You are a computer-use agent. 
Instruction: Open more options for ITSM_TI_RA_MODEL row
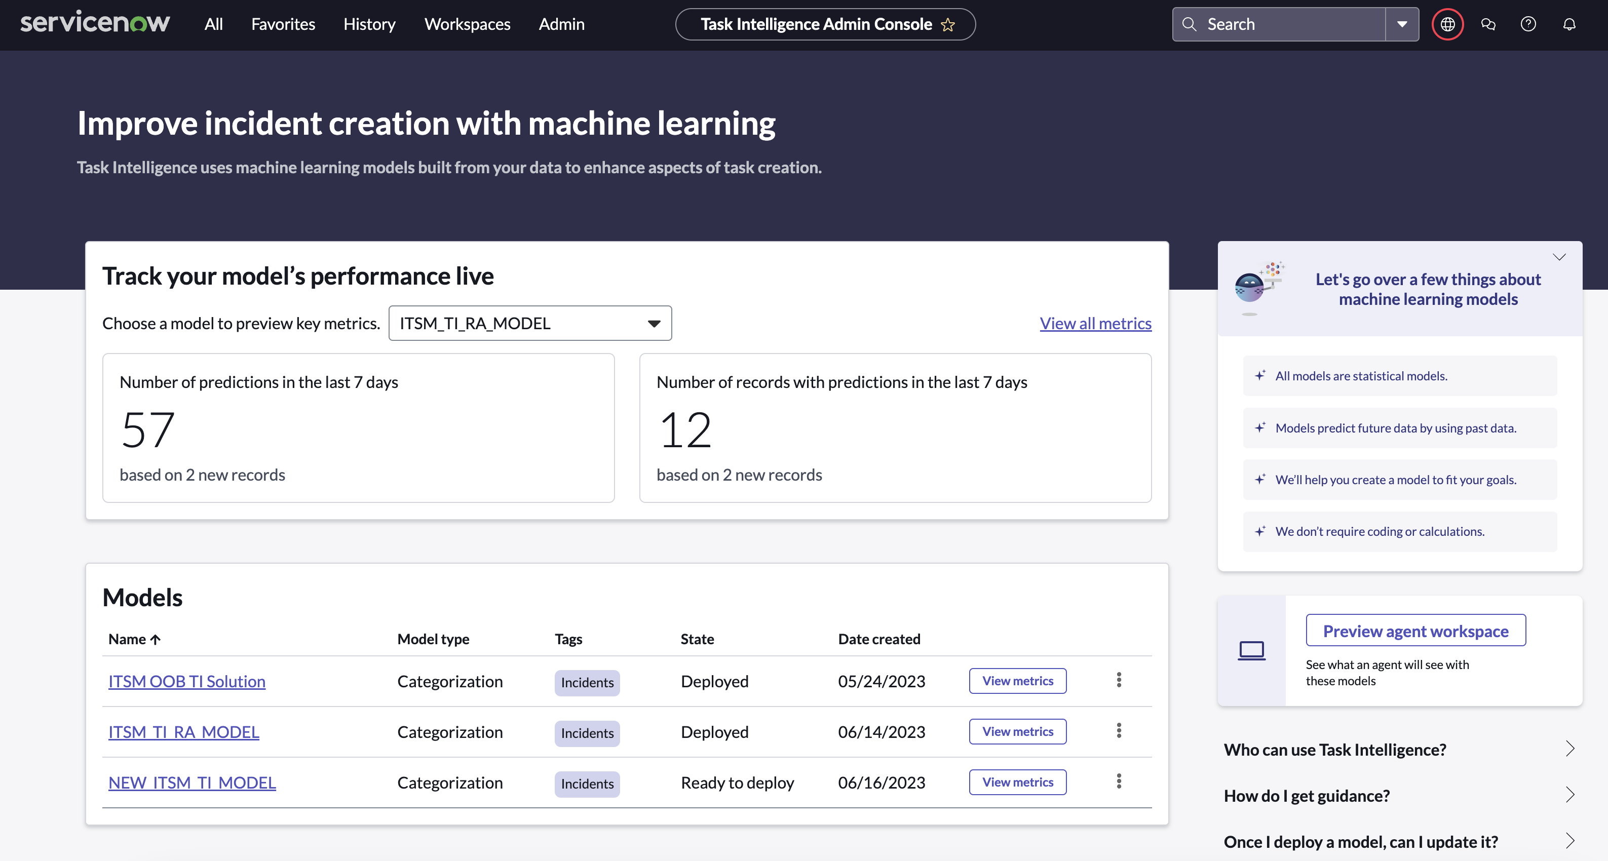[x=1119, y=730]
